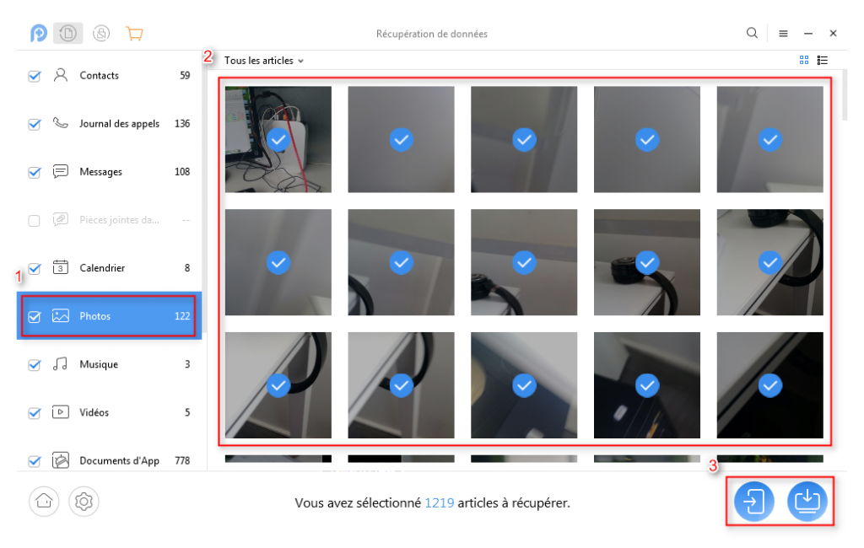Image resolution: width=864 pixels, height=548 pixels.
Task: Uncheck the Messages category checkbox
Action: (x=34, y=172)
